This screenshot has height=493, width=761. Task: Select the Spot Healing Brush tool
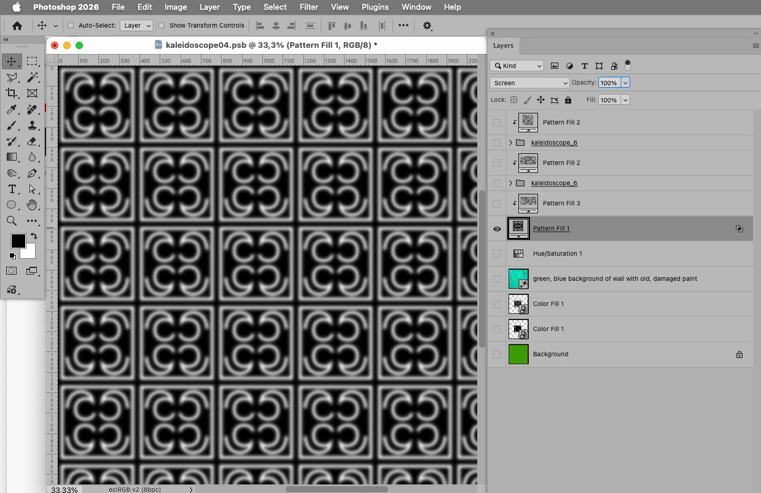click(32, 109)
